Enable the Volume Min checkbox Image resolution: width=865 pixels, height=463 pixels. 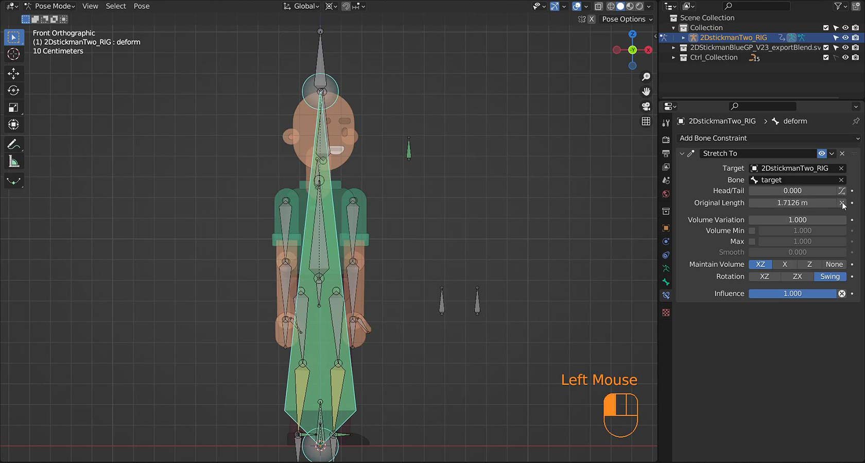(x=752, y=230)
